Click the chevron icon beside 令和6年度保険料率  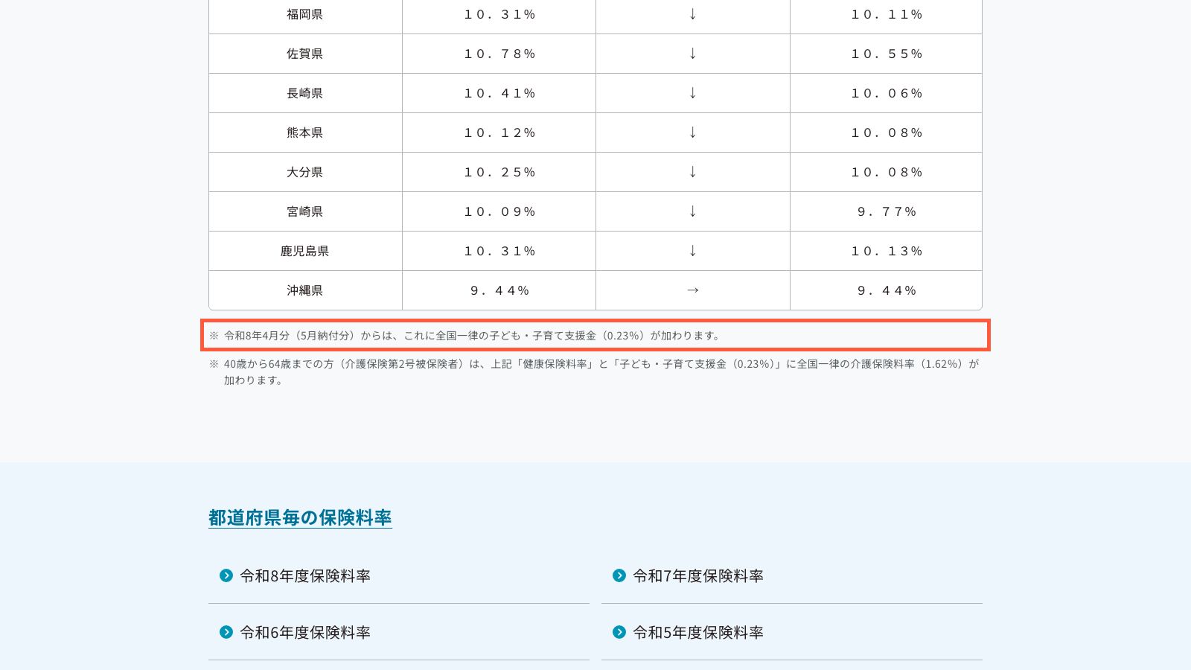coord(226,632)
